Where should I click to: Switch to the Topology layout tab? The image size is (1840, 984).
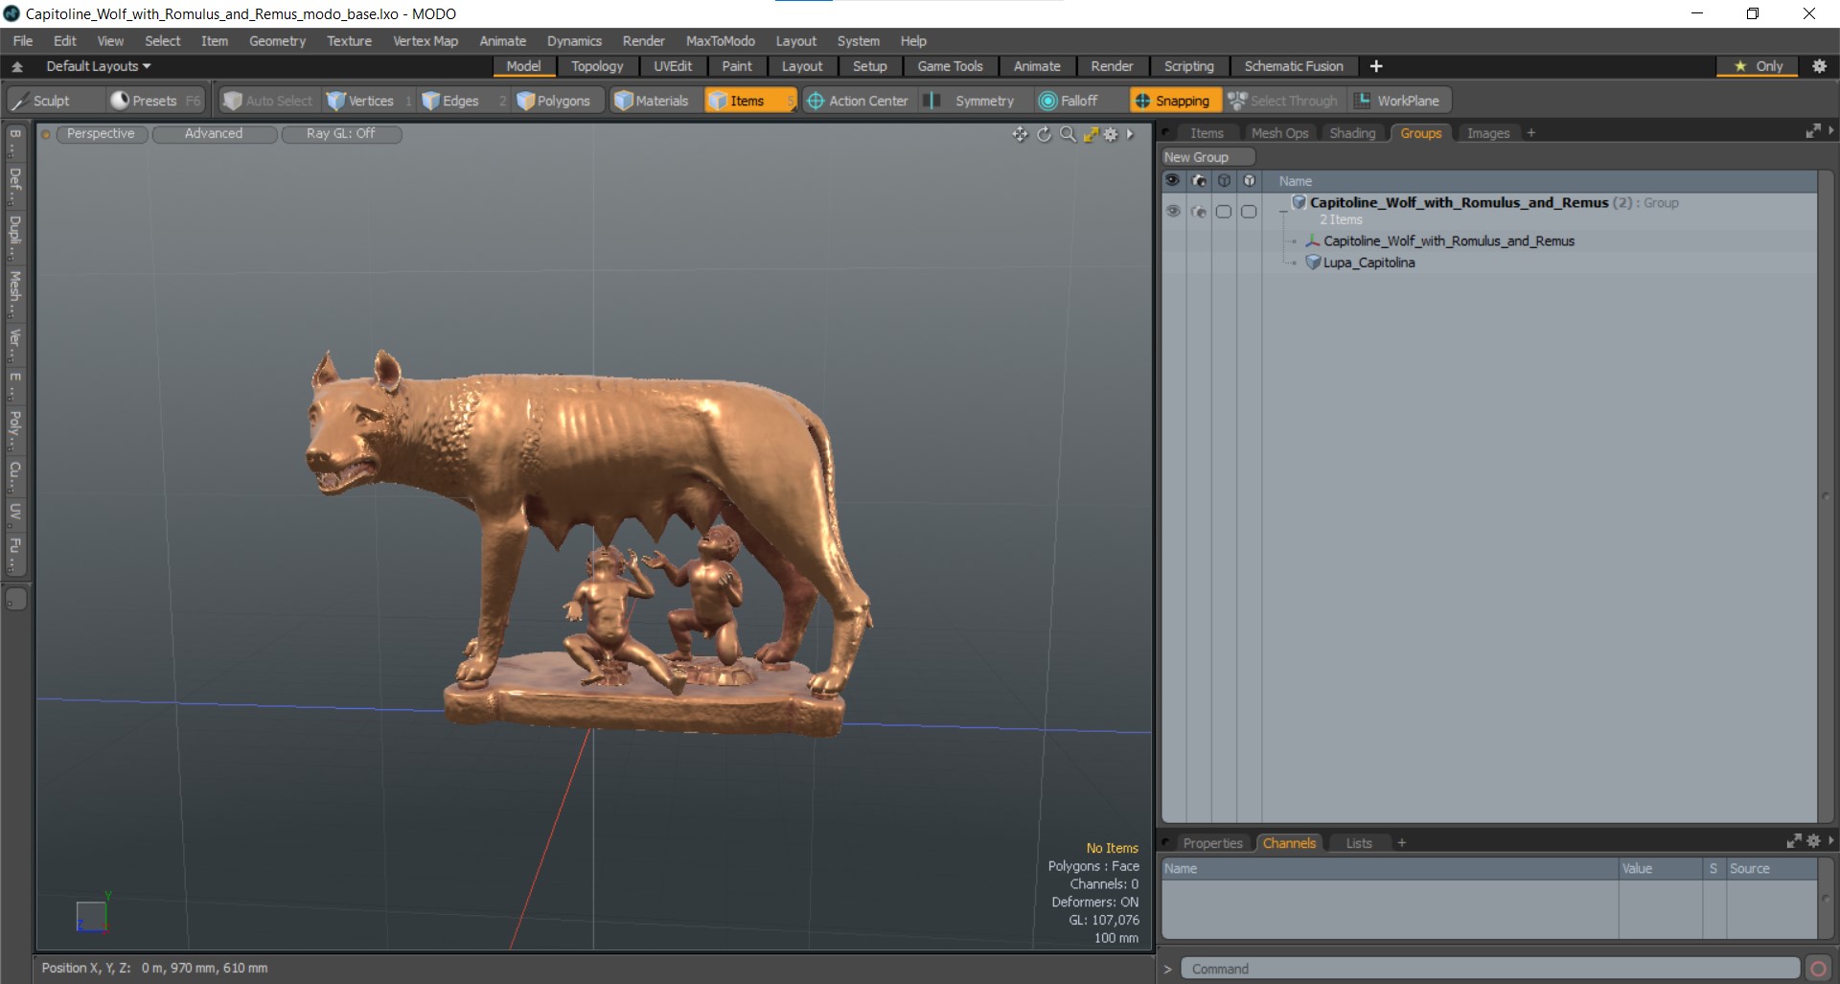click(597, 66)
